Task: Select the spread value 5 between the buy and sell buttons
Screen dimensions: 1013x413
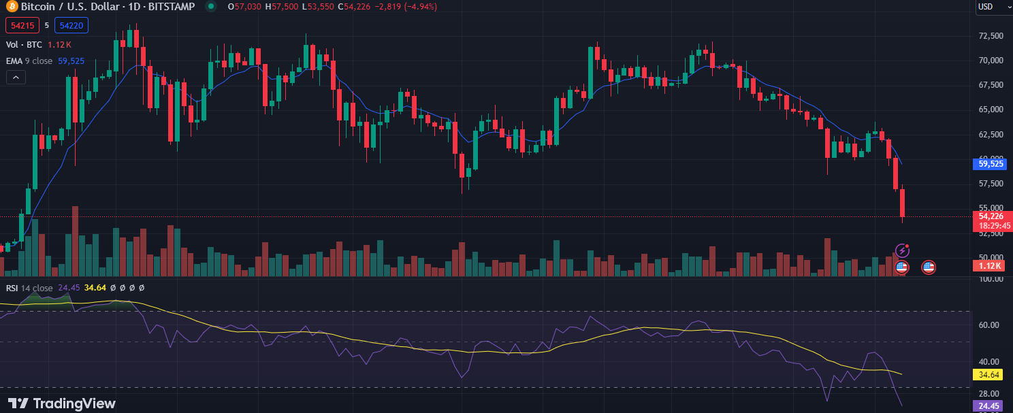Action: [x=47, y=25]
